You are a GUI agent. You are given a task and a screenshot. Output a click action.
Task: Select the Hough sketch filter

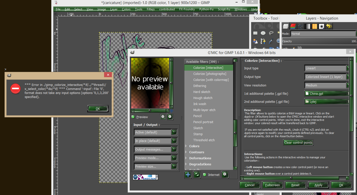point(203,98)
